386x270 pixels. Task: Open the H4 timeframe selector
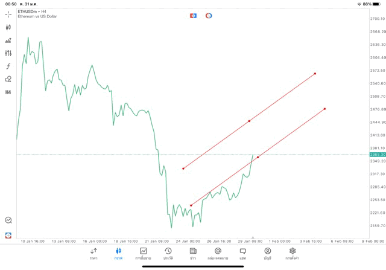click(8, 92)
